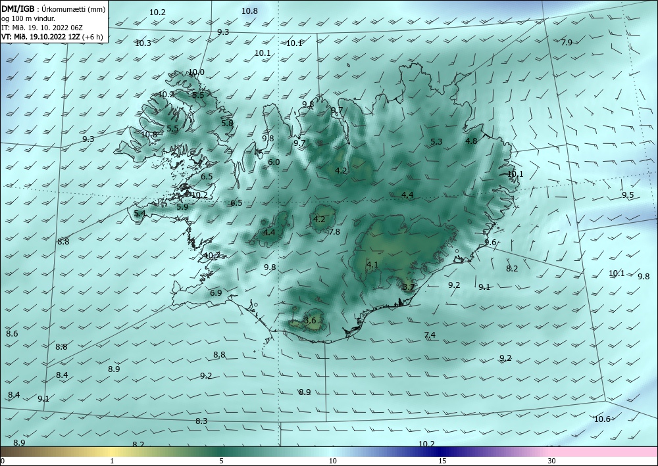Viewport: 658px width, 466px height.
Task: Select the 6.9 value label
Action: coord(216,293)
